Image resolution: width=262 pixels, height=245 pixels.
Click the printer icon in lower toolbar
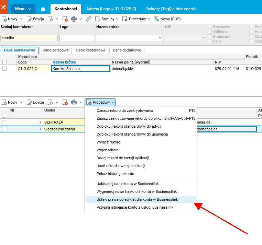coord(74,102)
